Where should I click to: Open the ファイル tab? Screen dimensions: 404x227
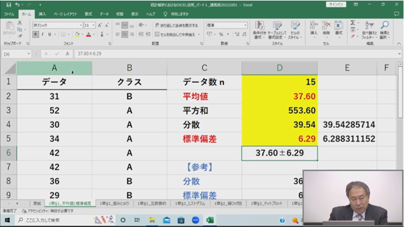[x=9, y=14]
